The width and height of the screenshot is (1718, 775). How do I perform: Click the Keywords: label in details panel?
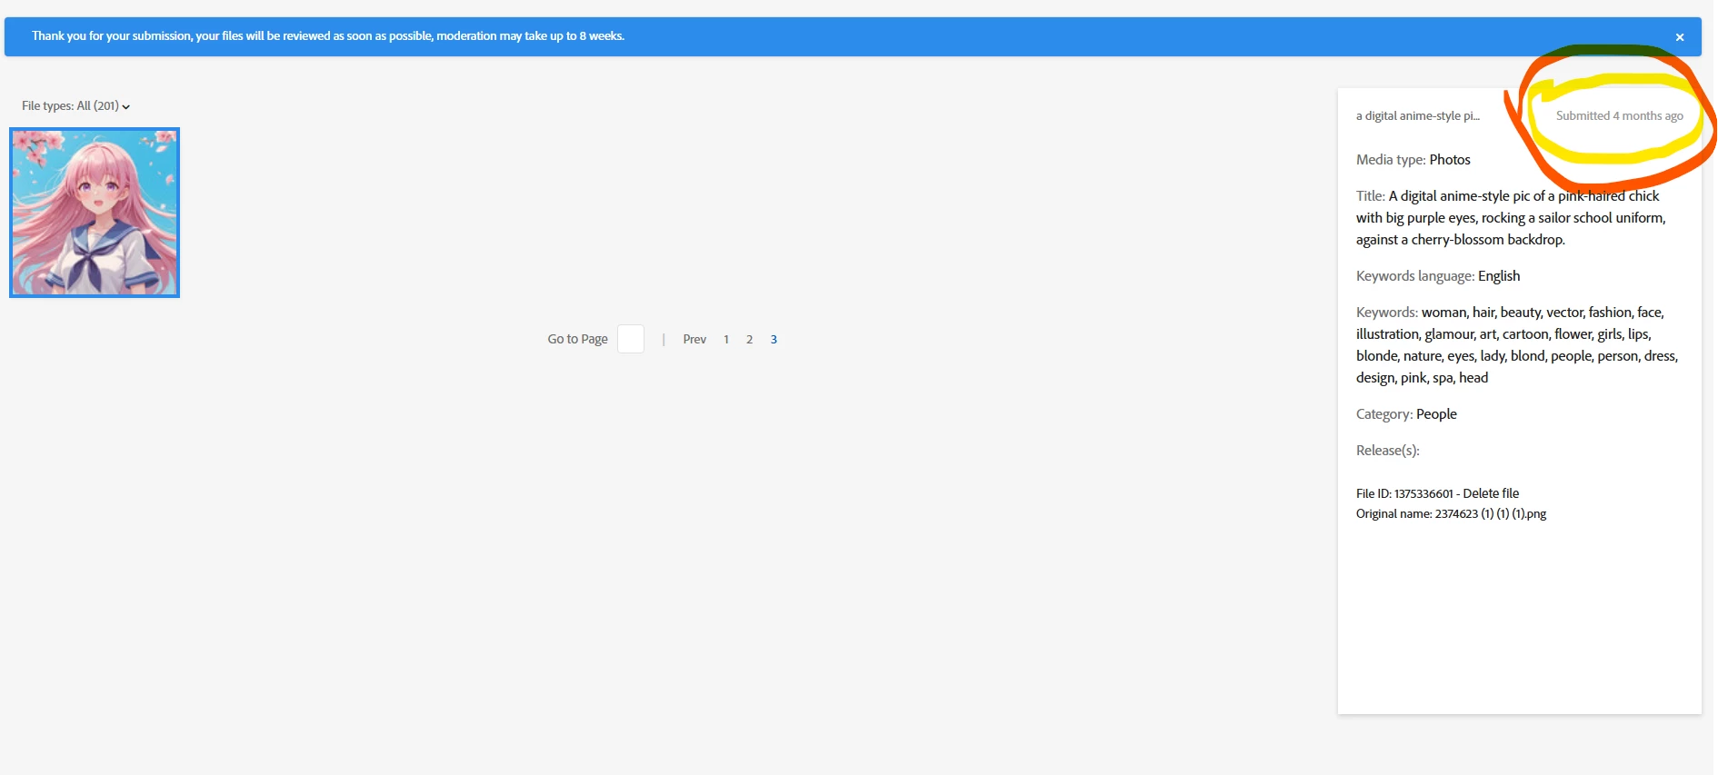tap(1387, 312)
